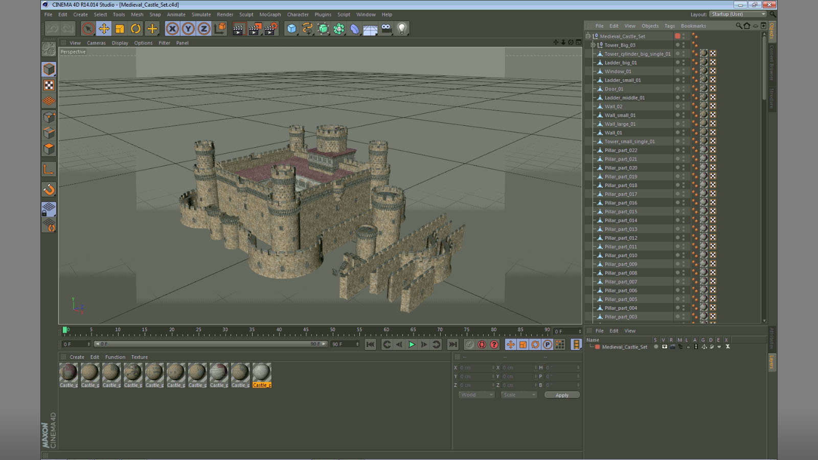Select the Door_01 object
The image size is (818, 460).
614,89
